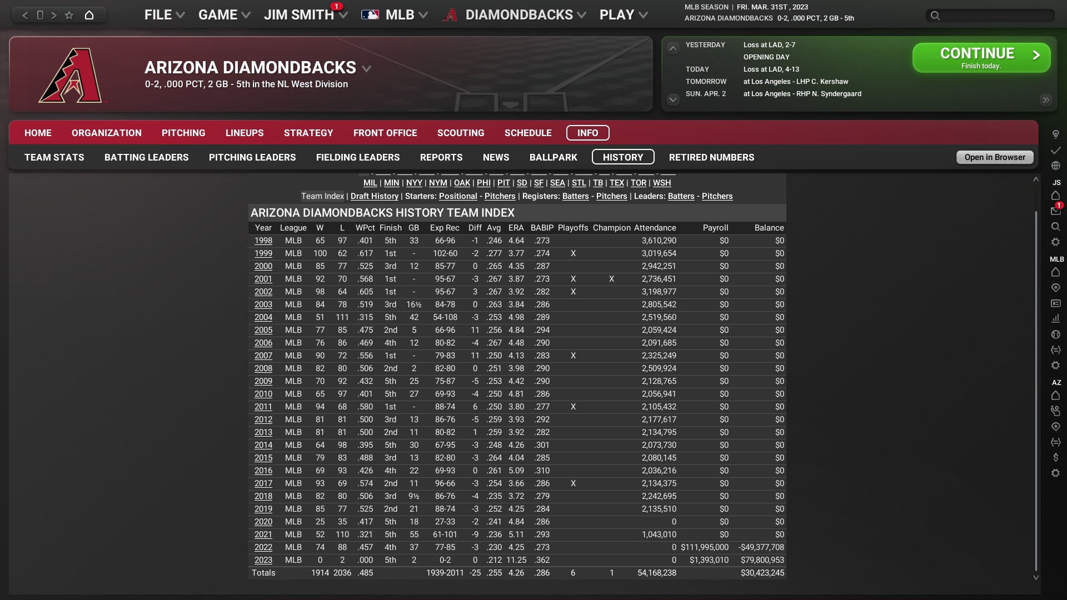The image size is (1067, 600).
Task: Open the GAME dropdown menu
Action: [x=225, y=15]
